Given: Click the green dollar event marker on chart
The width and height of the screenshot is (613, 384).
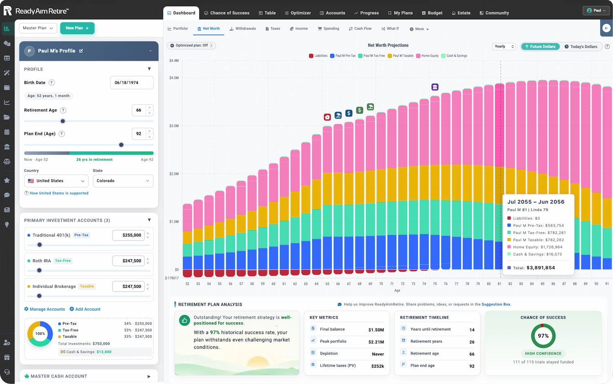Looking at the screenshot, I should [x=360, y=110].
